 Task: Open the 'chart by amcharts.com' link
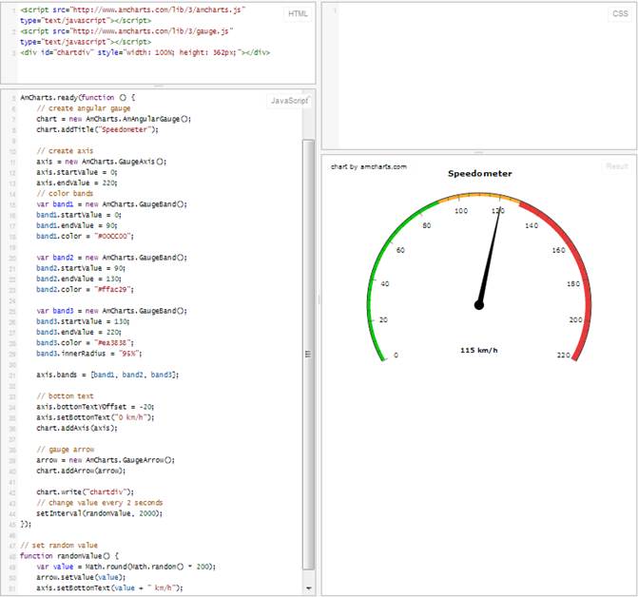click(x=369, y=166)
